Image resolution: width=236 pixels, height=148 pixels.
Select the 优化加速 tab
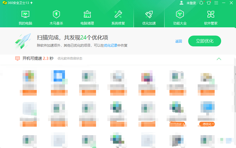(149, 18)
